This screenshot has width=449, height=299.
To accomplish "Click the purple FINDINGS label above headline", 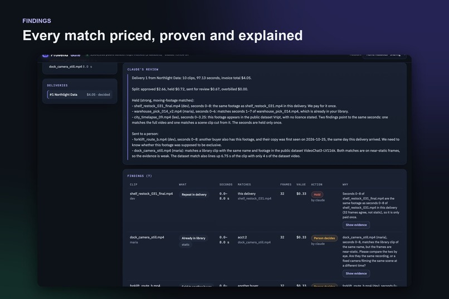I will click(x=37, y=21).
